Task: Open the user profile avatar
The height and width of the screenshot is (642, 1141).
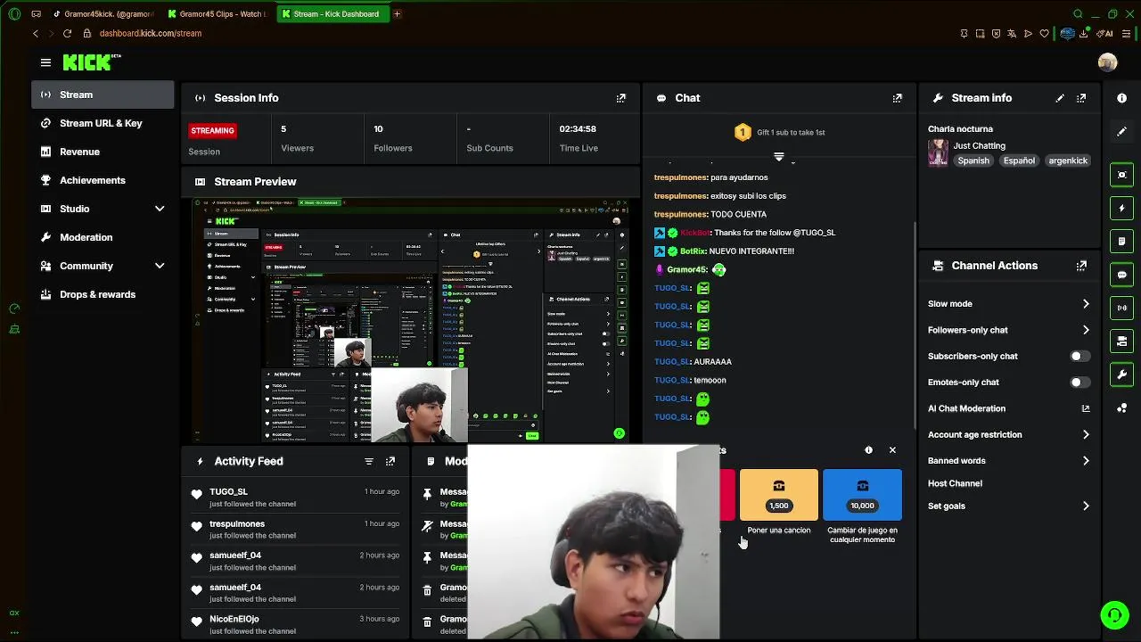Action: pos(1108,62)
